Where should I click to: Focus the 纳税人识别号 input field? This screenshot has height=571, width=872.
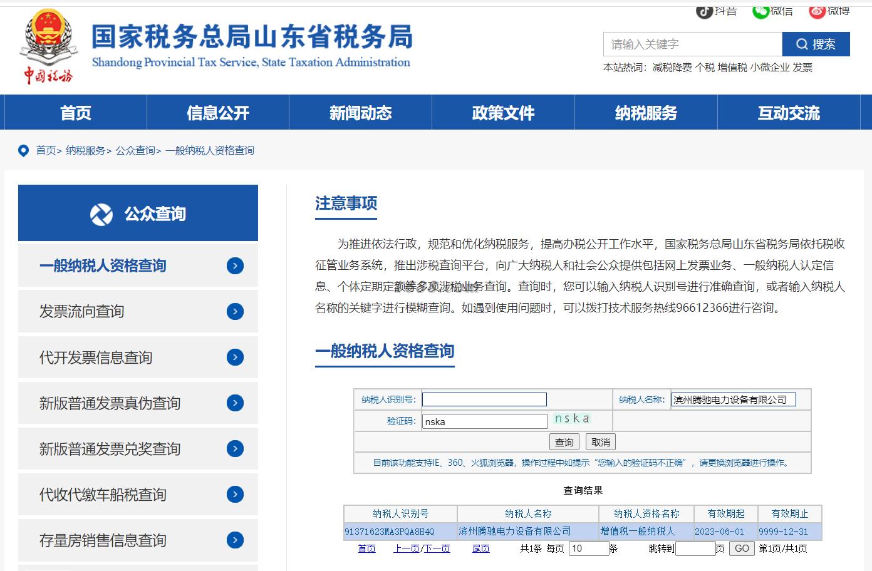pos(484,399)
